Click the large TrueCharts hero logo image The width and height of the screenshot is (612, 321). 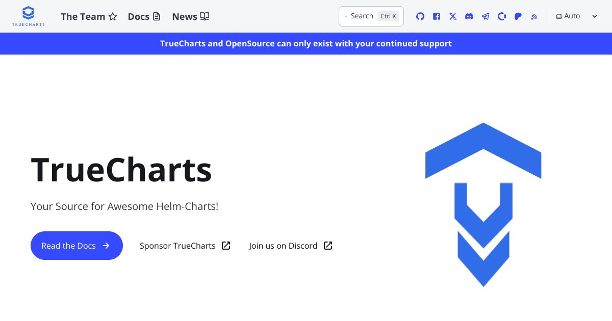[x=483, y=204]
